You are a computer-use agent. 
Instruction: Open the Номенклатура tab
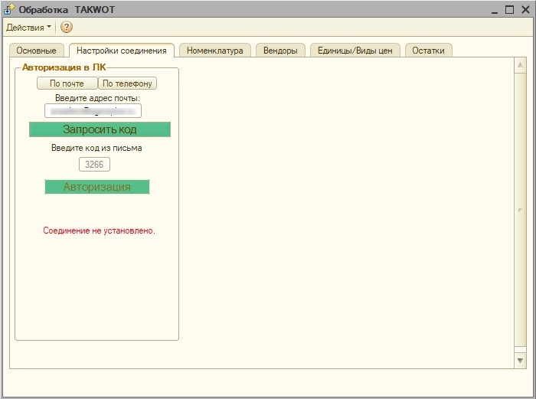(x=214, y=51)
